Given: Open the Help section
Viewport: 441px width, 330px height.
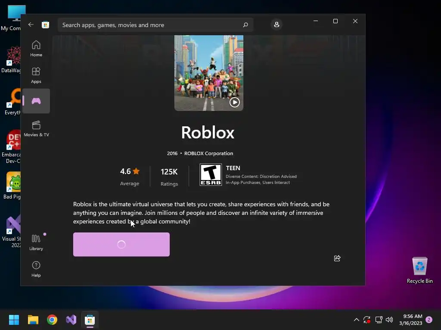Looking at the screenshot, I should pyautogui.click(x=36, y=269).
